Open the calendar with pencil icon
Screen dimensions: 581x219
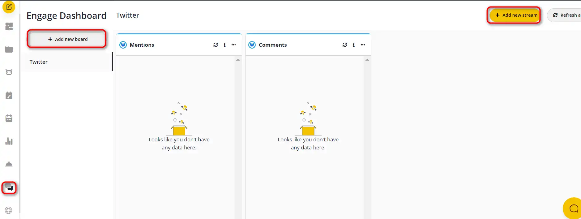tap(9, 95)
